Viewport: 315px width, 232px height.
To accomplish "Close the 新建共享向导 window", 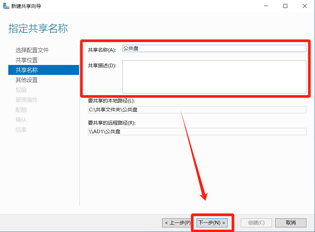I will 305,6.
